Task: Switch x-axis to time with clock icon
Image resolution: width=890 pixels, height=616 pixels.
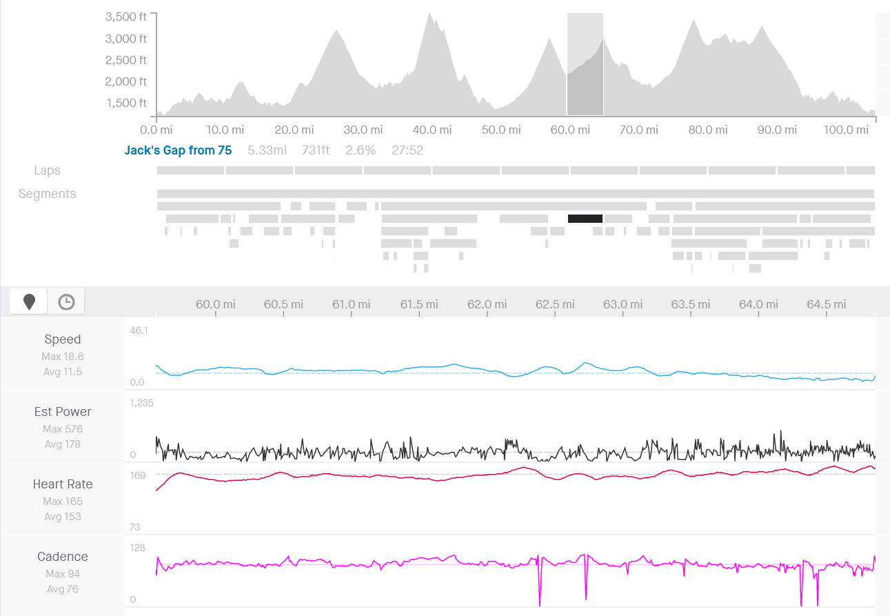Action: click(66, 302)
